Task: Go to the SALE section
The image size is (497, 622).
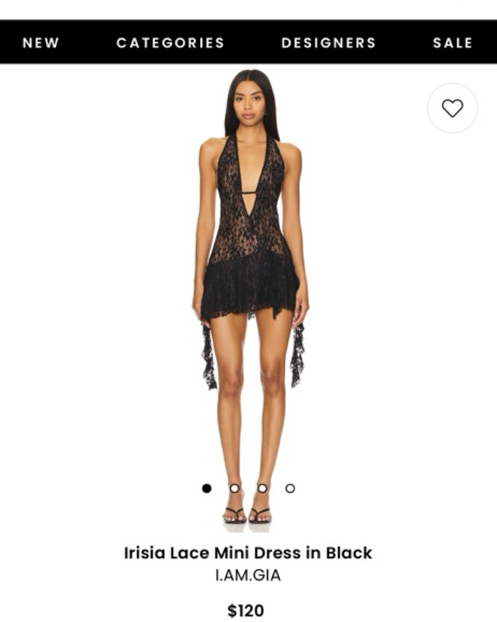Action: (452, 42)
